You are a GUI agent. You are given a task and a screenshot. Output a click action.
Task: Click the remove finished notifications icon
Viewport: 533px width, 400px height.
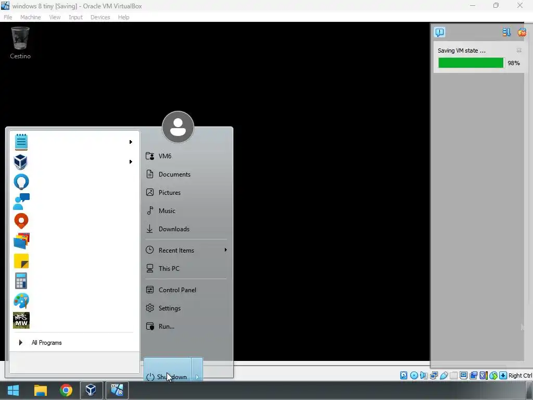click(522, 32)
